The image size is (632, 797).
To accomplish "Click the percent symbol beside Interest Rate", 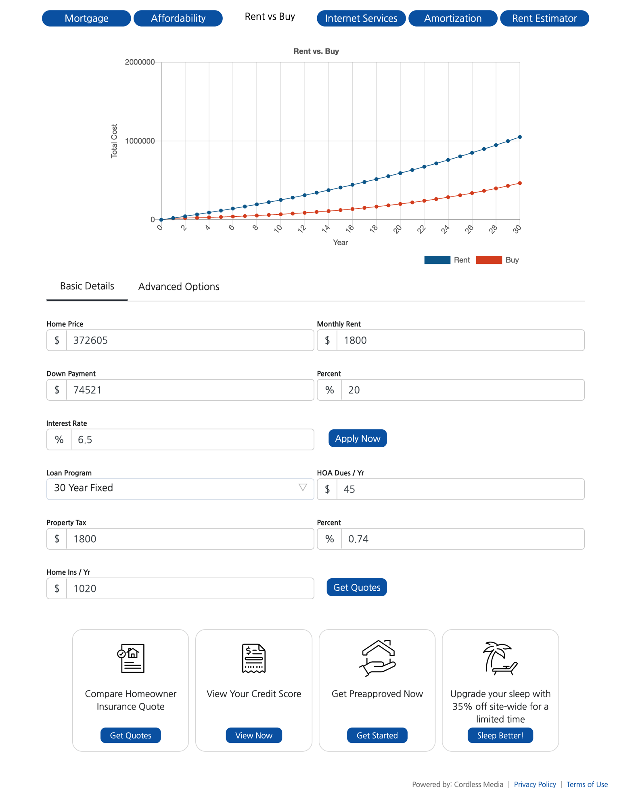I will [59, 439].
